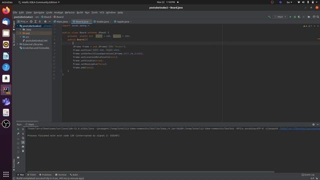Image resolution: width=320 pixels, height=180 pixels.
Task: Open the TODO tool window
Action: 31,174
